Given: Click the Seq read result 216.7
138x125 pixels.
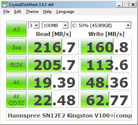Looking at the screenshot, I should point(53,47).
